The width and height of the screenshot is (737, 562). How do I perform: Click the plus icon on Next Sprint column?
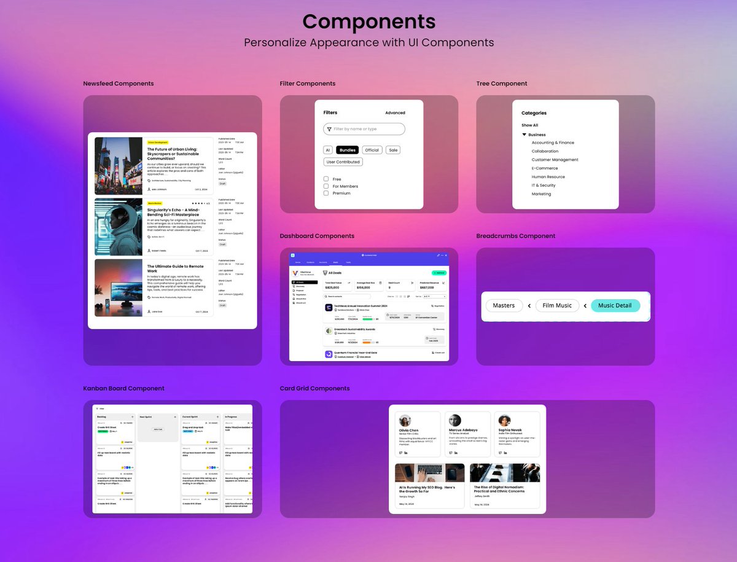pos(175,417)
